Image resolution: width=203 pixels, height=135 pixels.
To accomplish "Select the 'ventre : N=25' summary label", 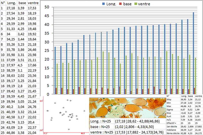I will coord(102,132).
